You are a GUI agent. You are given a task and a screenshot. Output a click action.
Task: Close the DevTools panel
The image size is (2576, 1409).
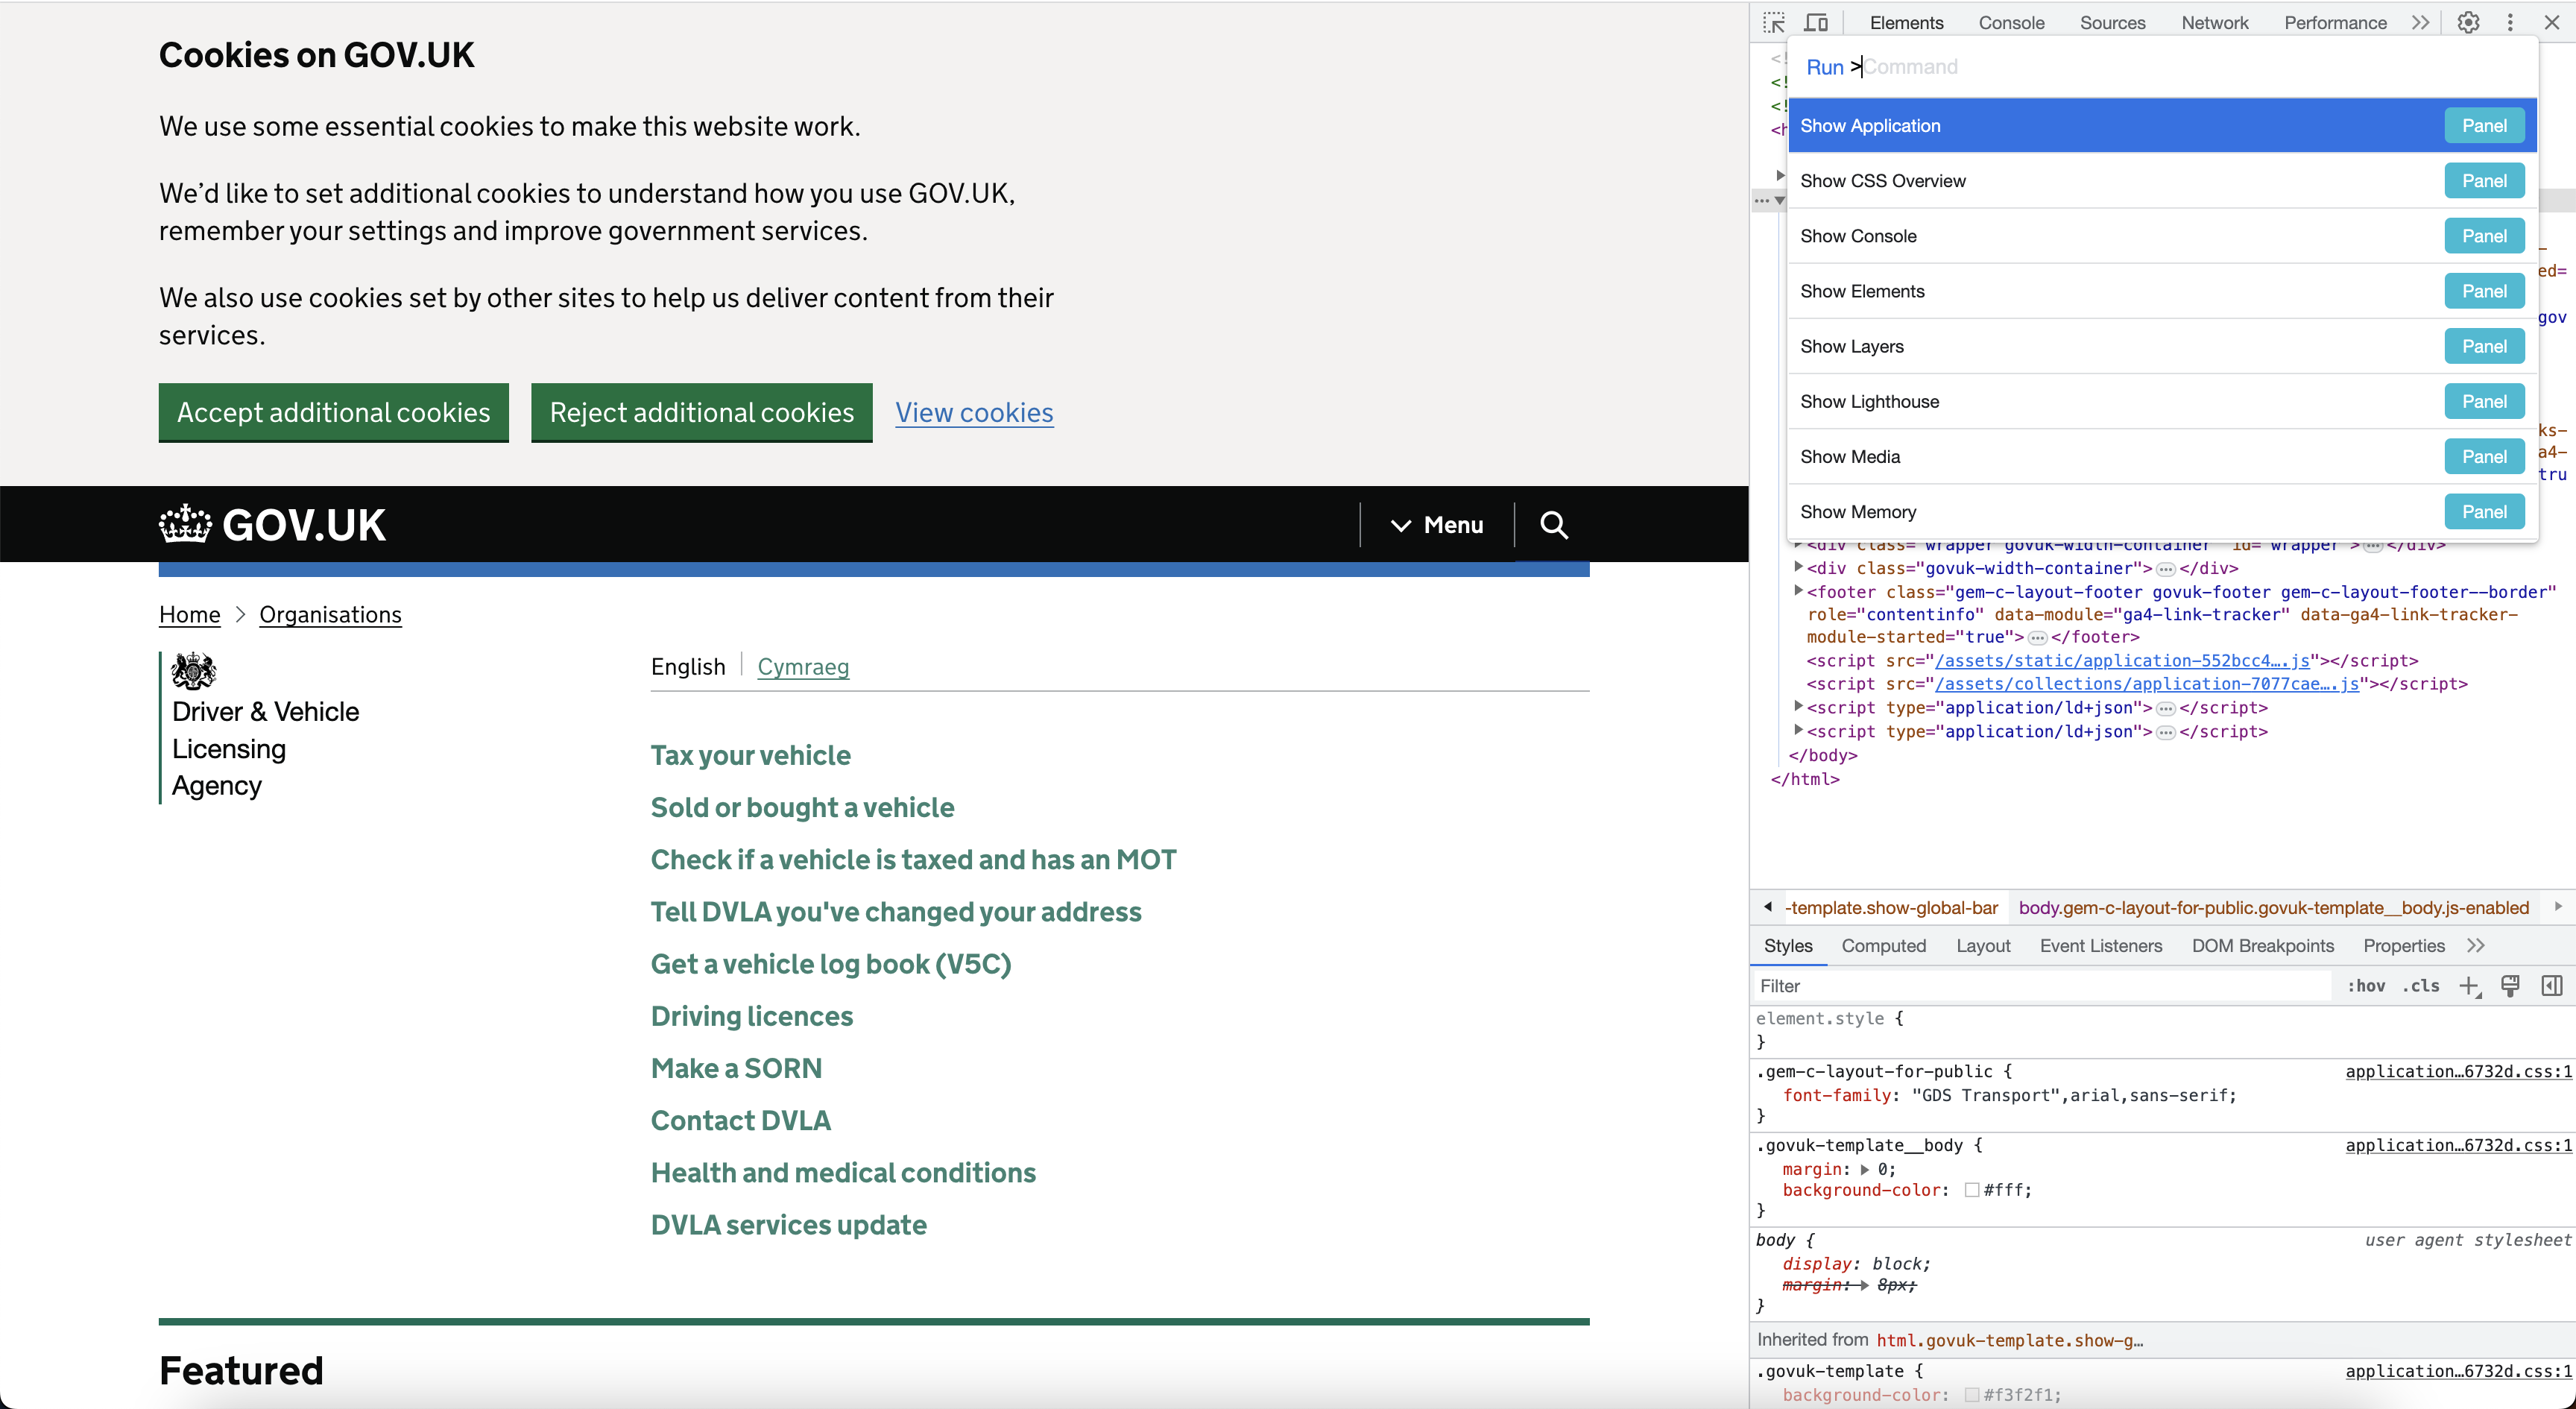[2552, 22]
